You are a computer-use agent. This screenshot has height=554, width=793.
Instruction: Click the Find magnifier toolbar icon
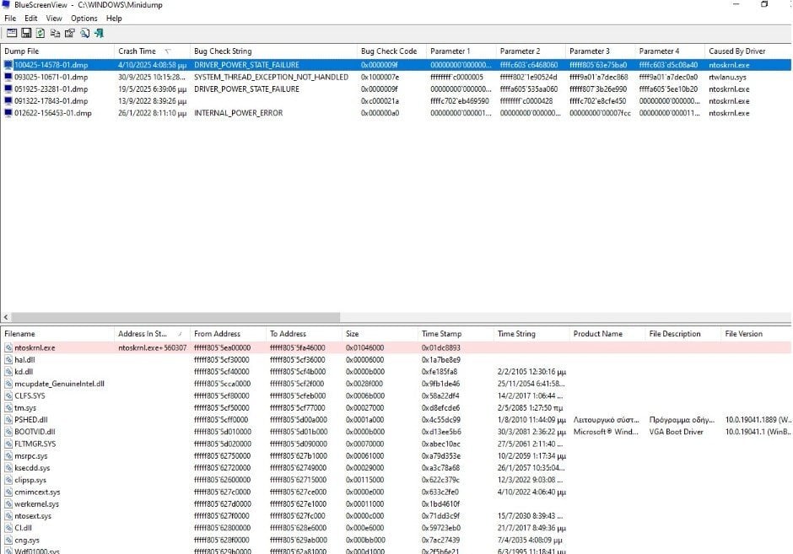pyautogui.click(x=84, y=33)
